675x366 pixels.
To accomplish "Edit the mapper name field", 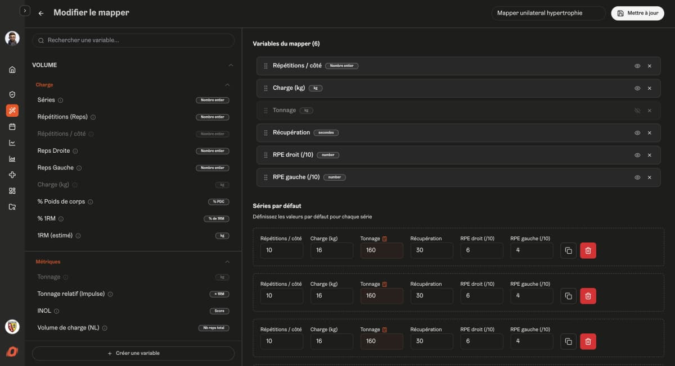I will [548, 13].
